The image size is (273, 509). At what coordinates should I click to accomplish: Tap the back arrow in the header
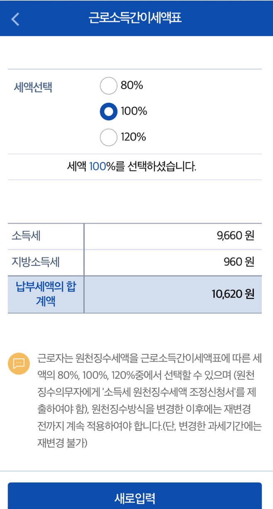tap(15, 18)
